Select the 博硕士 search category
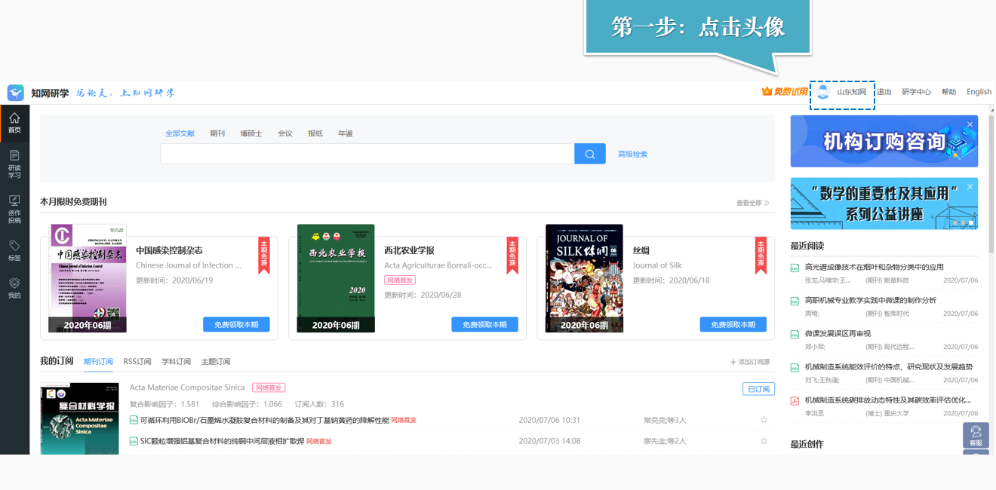The width and height of the screenshot is (996, 490). point(251,133)
